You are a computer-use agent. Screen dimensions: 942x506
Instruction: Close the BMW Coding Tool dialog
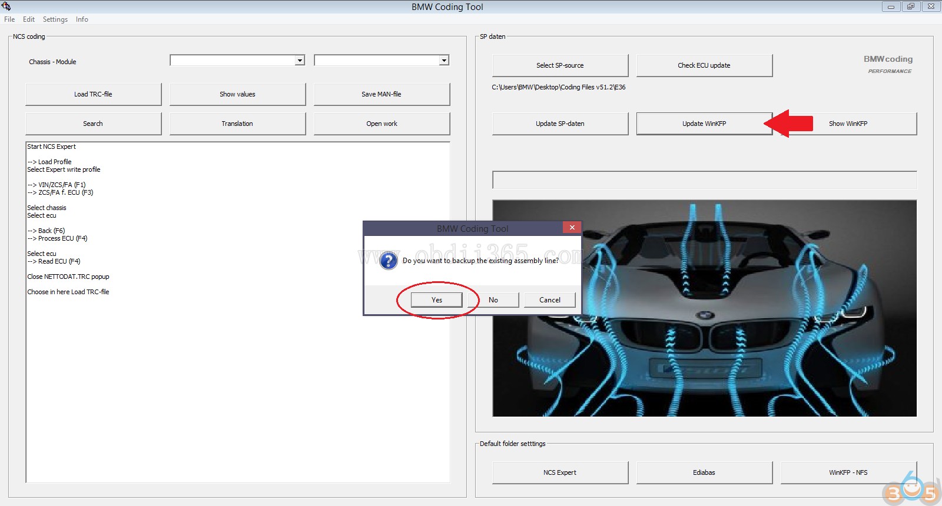point(572,227)
